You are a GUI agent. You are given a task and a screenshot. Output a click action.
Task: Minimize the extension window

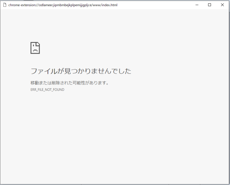click(x=197, y=5)
